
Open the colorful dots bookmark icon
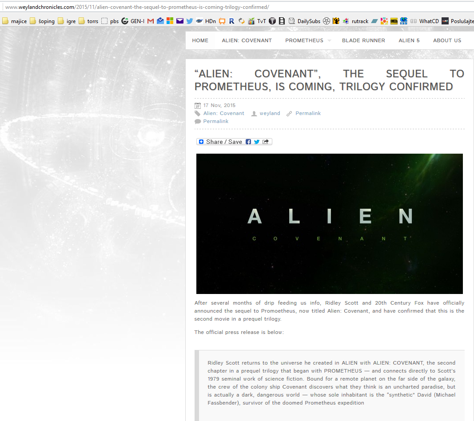click(x=384, y=21)
